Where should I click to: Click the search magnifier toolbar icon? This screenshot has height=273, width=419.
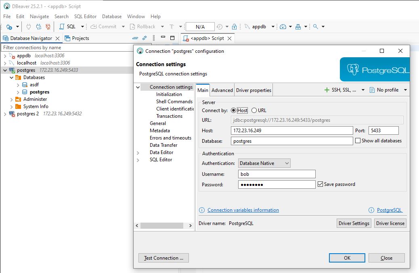click(316, 27)
